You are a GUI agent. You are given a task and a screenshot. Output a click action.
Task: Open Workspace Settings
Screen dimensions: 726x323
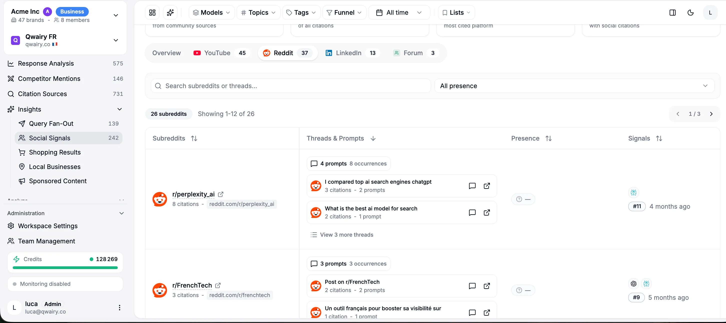(x=65, y=226)
